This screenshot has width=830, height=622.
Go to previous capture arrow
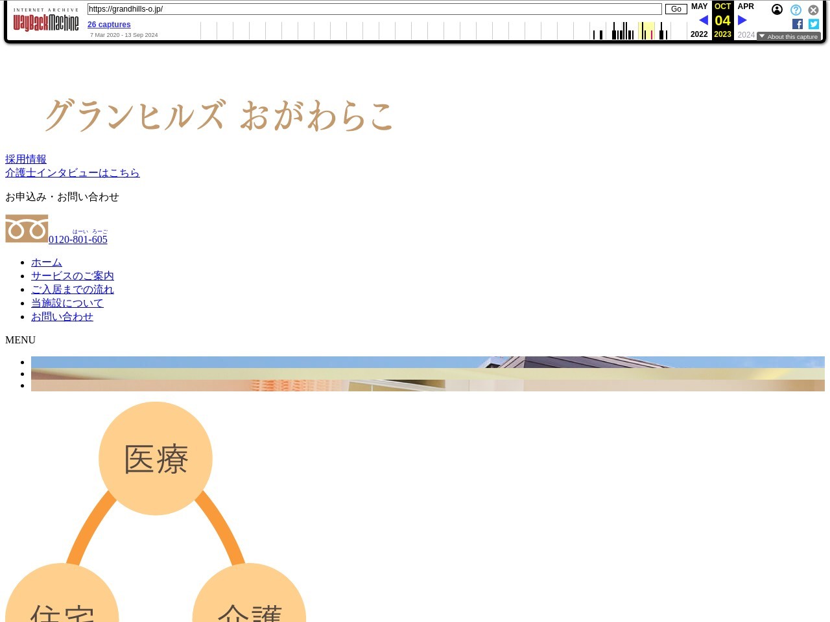pos(703,20)
